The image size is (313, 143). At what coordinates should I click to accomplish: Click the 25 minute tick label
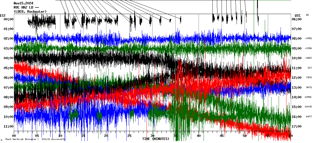coord(129,136)
